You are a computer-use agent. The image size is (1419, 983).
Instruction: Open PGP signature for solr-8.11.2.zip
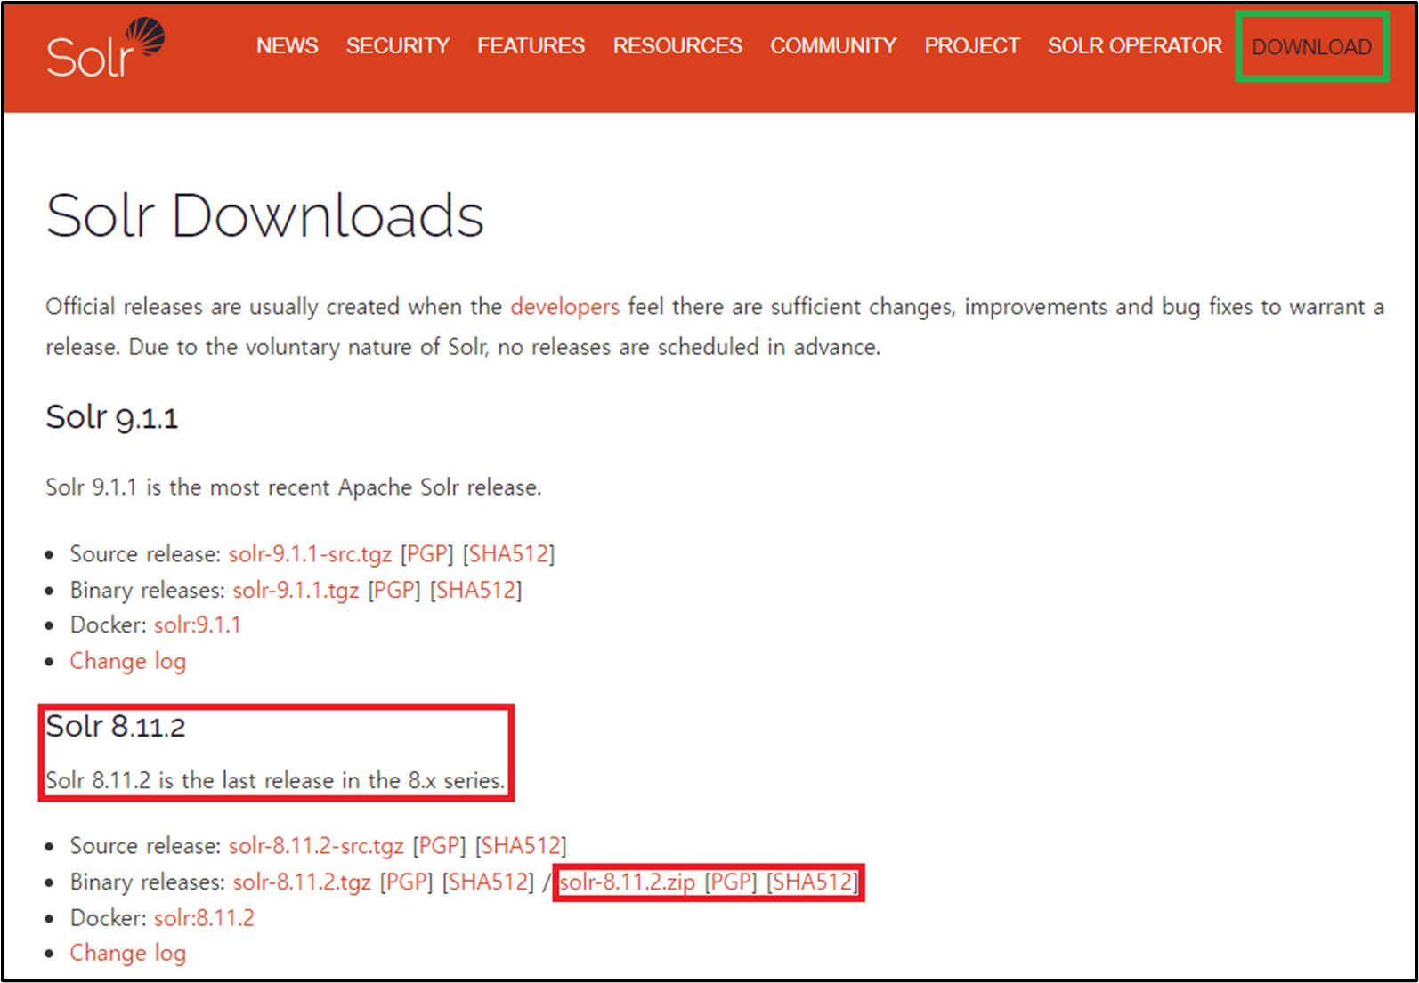[731, 882]
